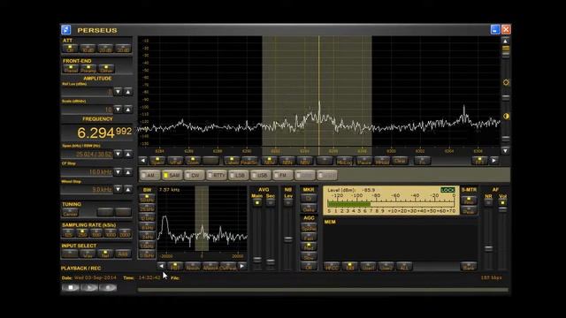Screen dimensions: 566x318
Task: Increase the Wheel Step value
Action: pos(128,189)
